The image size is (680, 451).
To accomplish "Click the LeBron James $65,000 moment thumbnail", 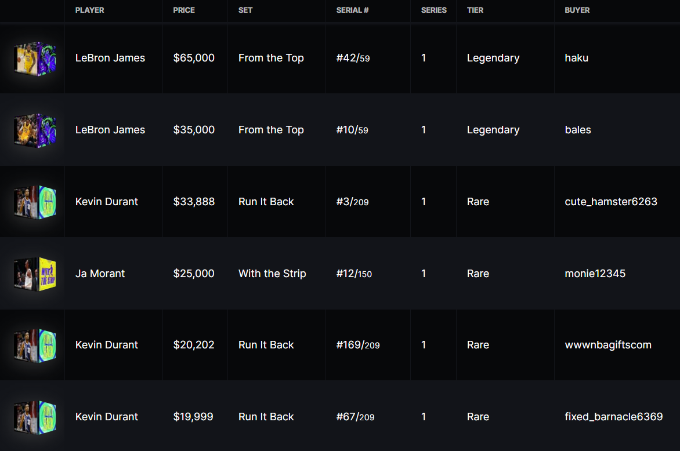I will pyautogui.click(x=35, y=59).
